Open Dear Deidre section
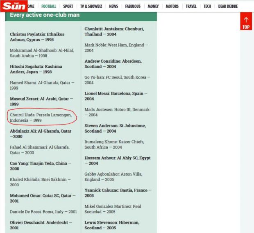 [228, 6]
